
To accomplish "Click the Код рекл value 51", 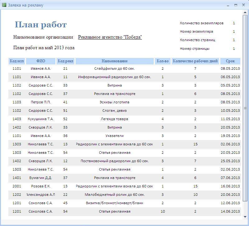I will [65, 111].
